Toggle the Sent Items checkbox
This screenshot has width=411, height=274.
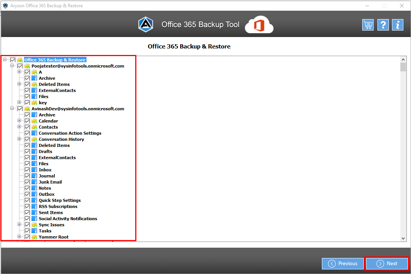point(27,213)
